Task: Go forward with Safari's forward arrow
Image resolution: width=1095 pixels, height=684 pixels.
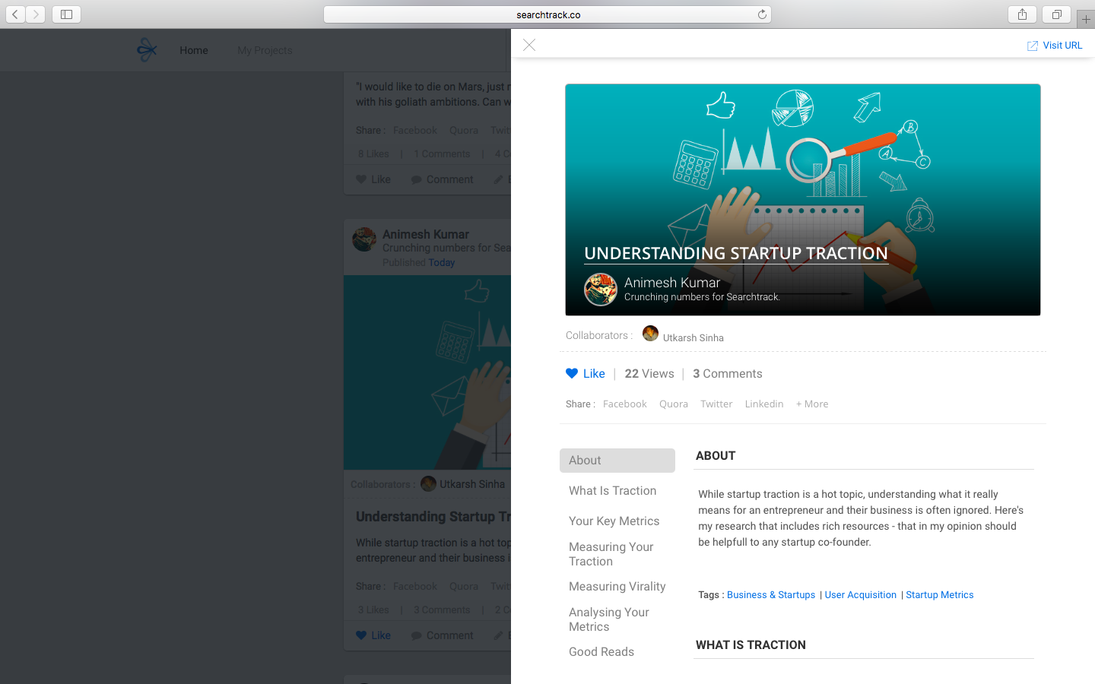Action: click(x=36, y=14)
